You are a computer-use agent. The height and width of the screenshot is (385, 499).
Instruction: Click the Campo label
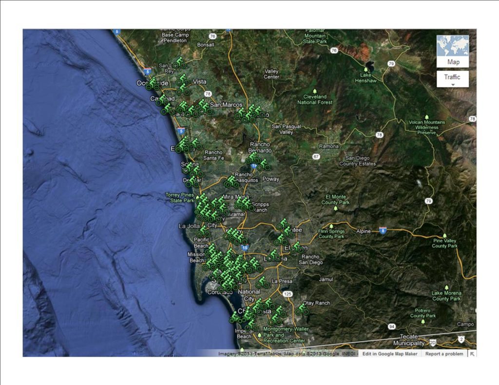point(465,324)
